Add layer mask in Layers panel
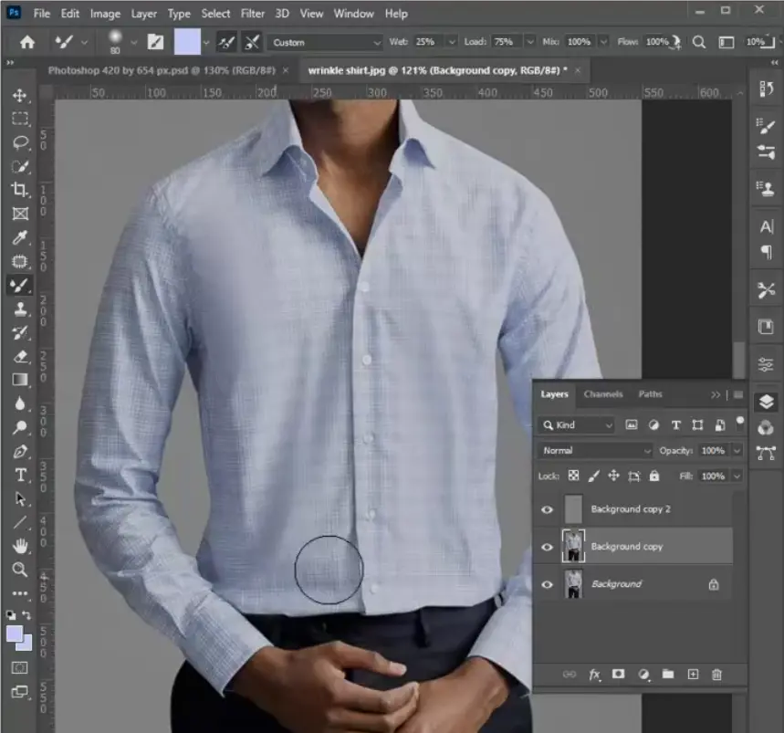Screen dimensions: 784x733 [x=618, y=674]
